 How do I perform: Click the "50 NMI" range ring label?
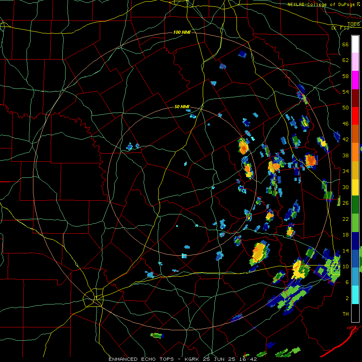(182, 107)
